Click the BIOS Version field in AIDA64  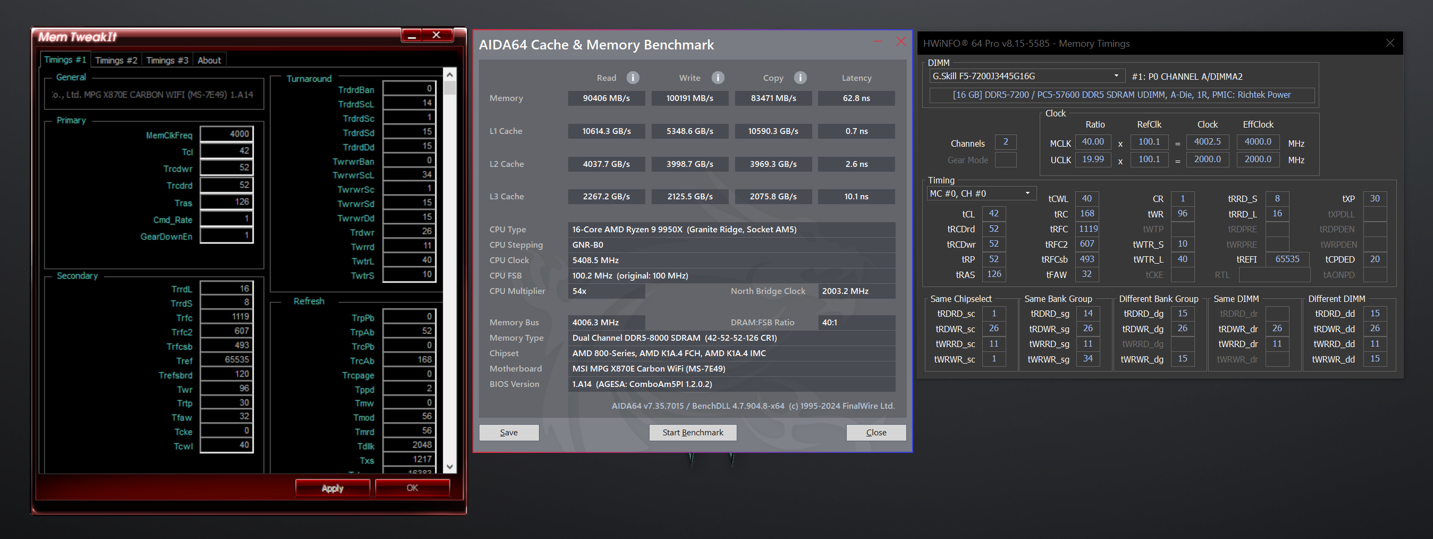point(731,384)
